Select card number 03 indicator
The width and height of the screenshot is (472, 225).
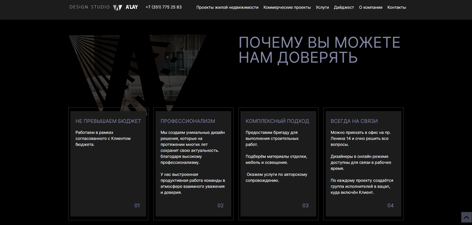tap(305, 205)
